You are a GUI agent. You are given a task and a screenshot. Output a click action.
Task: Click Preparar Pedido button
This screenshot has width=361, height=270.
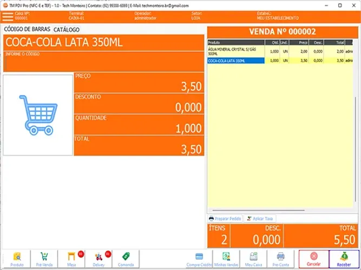tap(225, 219)
